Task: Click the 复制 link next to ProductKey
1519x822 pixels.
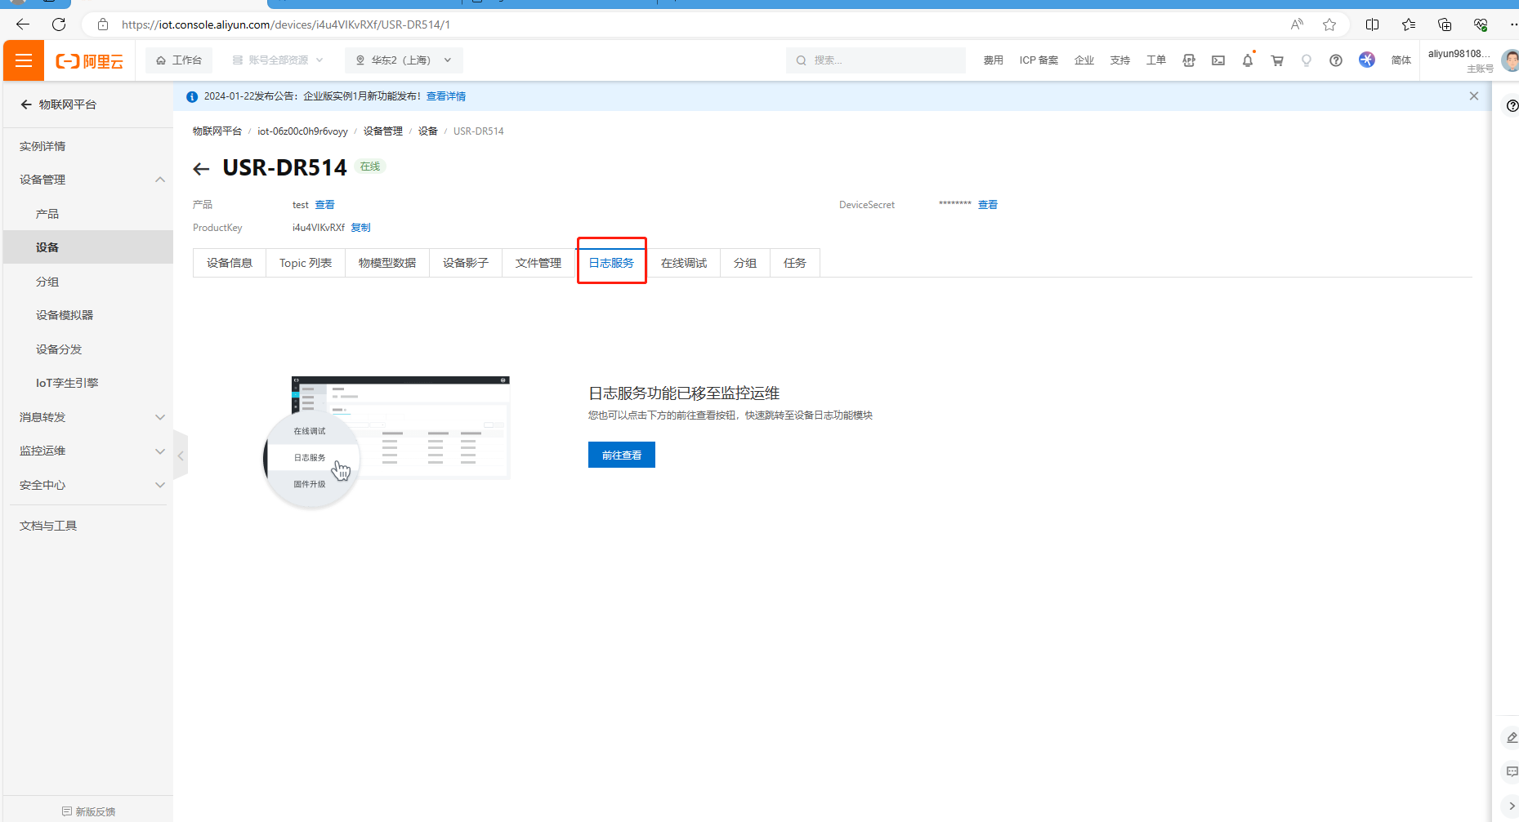Action: click(x=360, y=228)
